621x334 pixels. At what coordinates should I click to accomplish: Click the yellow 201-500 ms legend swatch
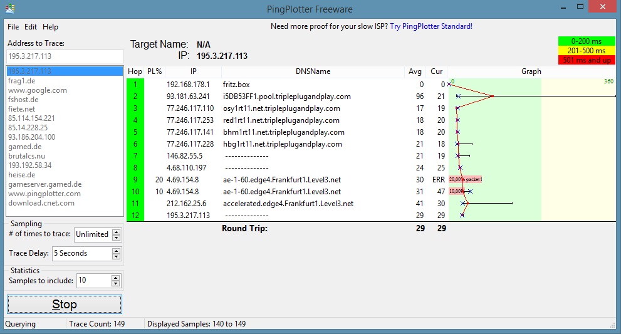587,51
